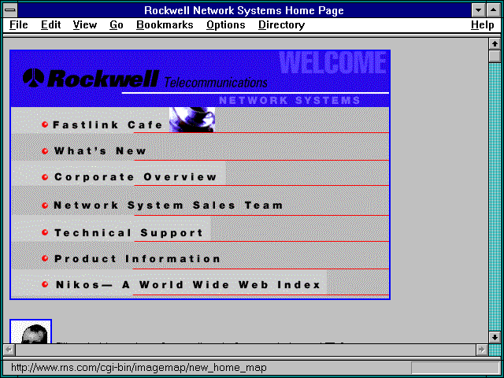The height and width of the screenshot is (378, 504).
Task: Click the red bullet beside Technical Support
Action: point(45,232)
